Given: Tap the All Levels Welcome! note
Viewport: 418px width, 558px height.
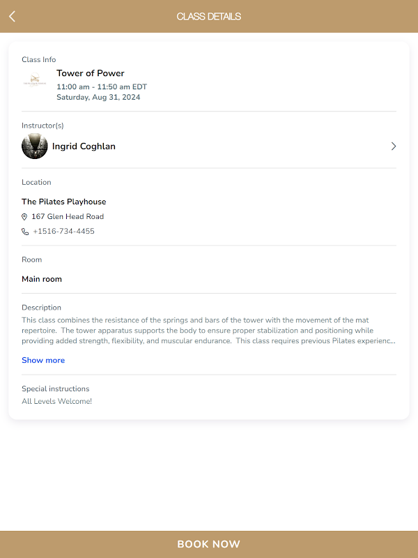Looking at the screenshot, I should pos(56,402).
